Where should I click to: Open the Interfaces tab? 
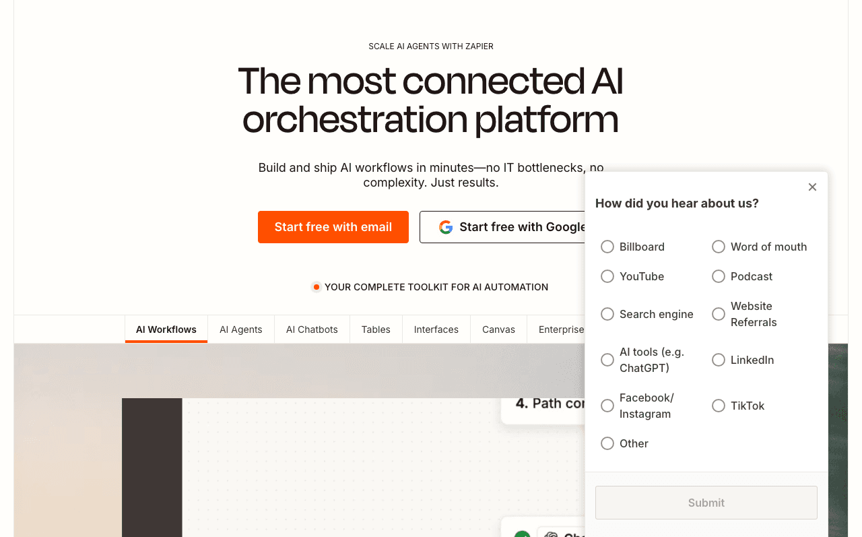[436, 329]
